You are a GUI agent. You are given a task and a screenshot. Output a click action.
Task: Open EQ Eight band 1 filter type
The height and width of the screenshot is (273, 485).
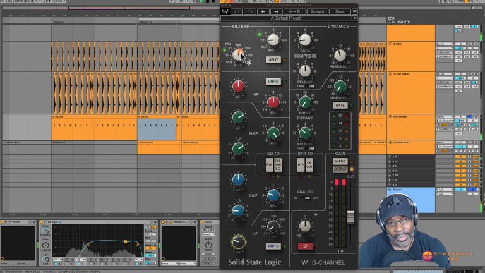[x=57, y=260]
